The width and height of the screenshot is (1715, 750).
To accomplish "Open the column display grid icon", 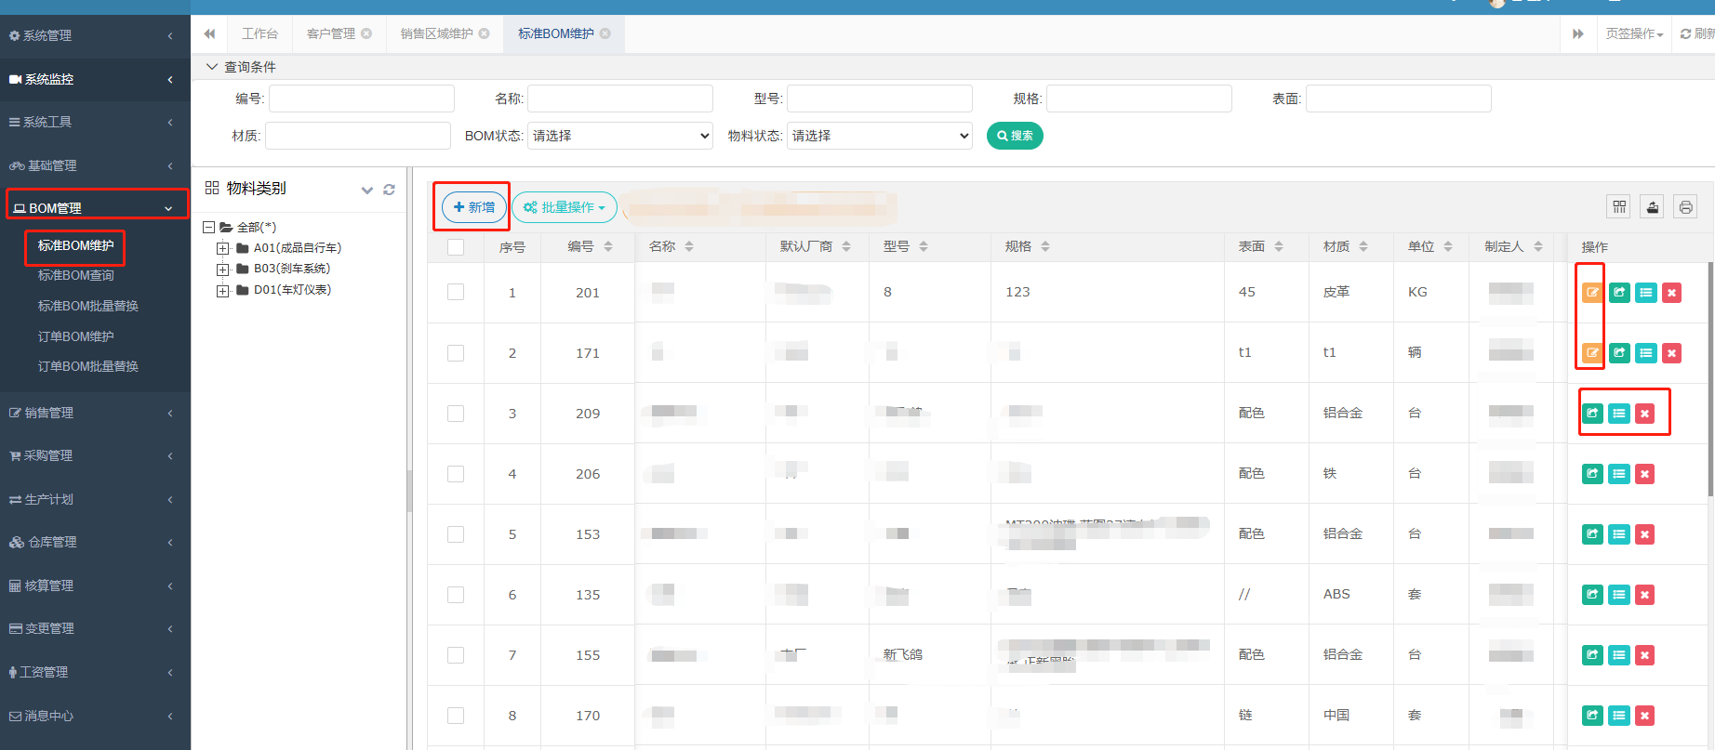I will tap(1619, 207).
